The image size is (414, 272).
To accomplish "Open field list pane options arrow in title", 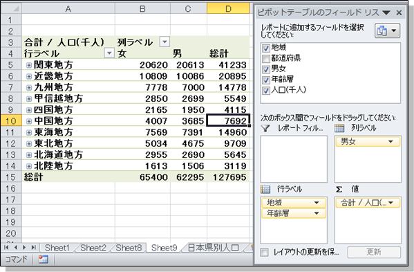I will pos(386,12).
